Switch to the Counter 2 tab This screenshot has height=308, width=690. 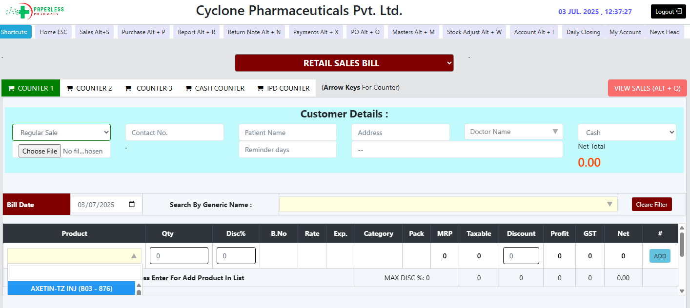click(89, 88)
